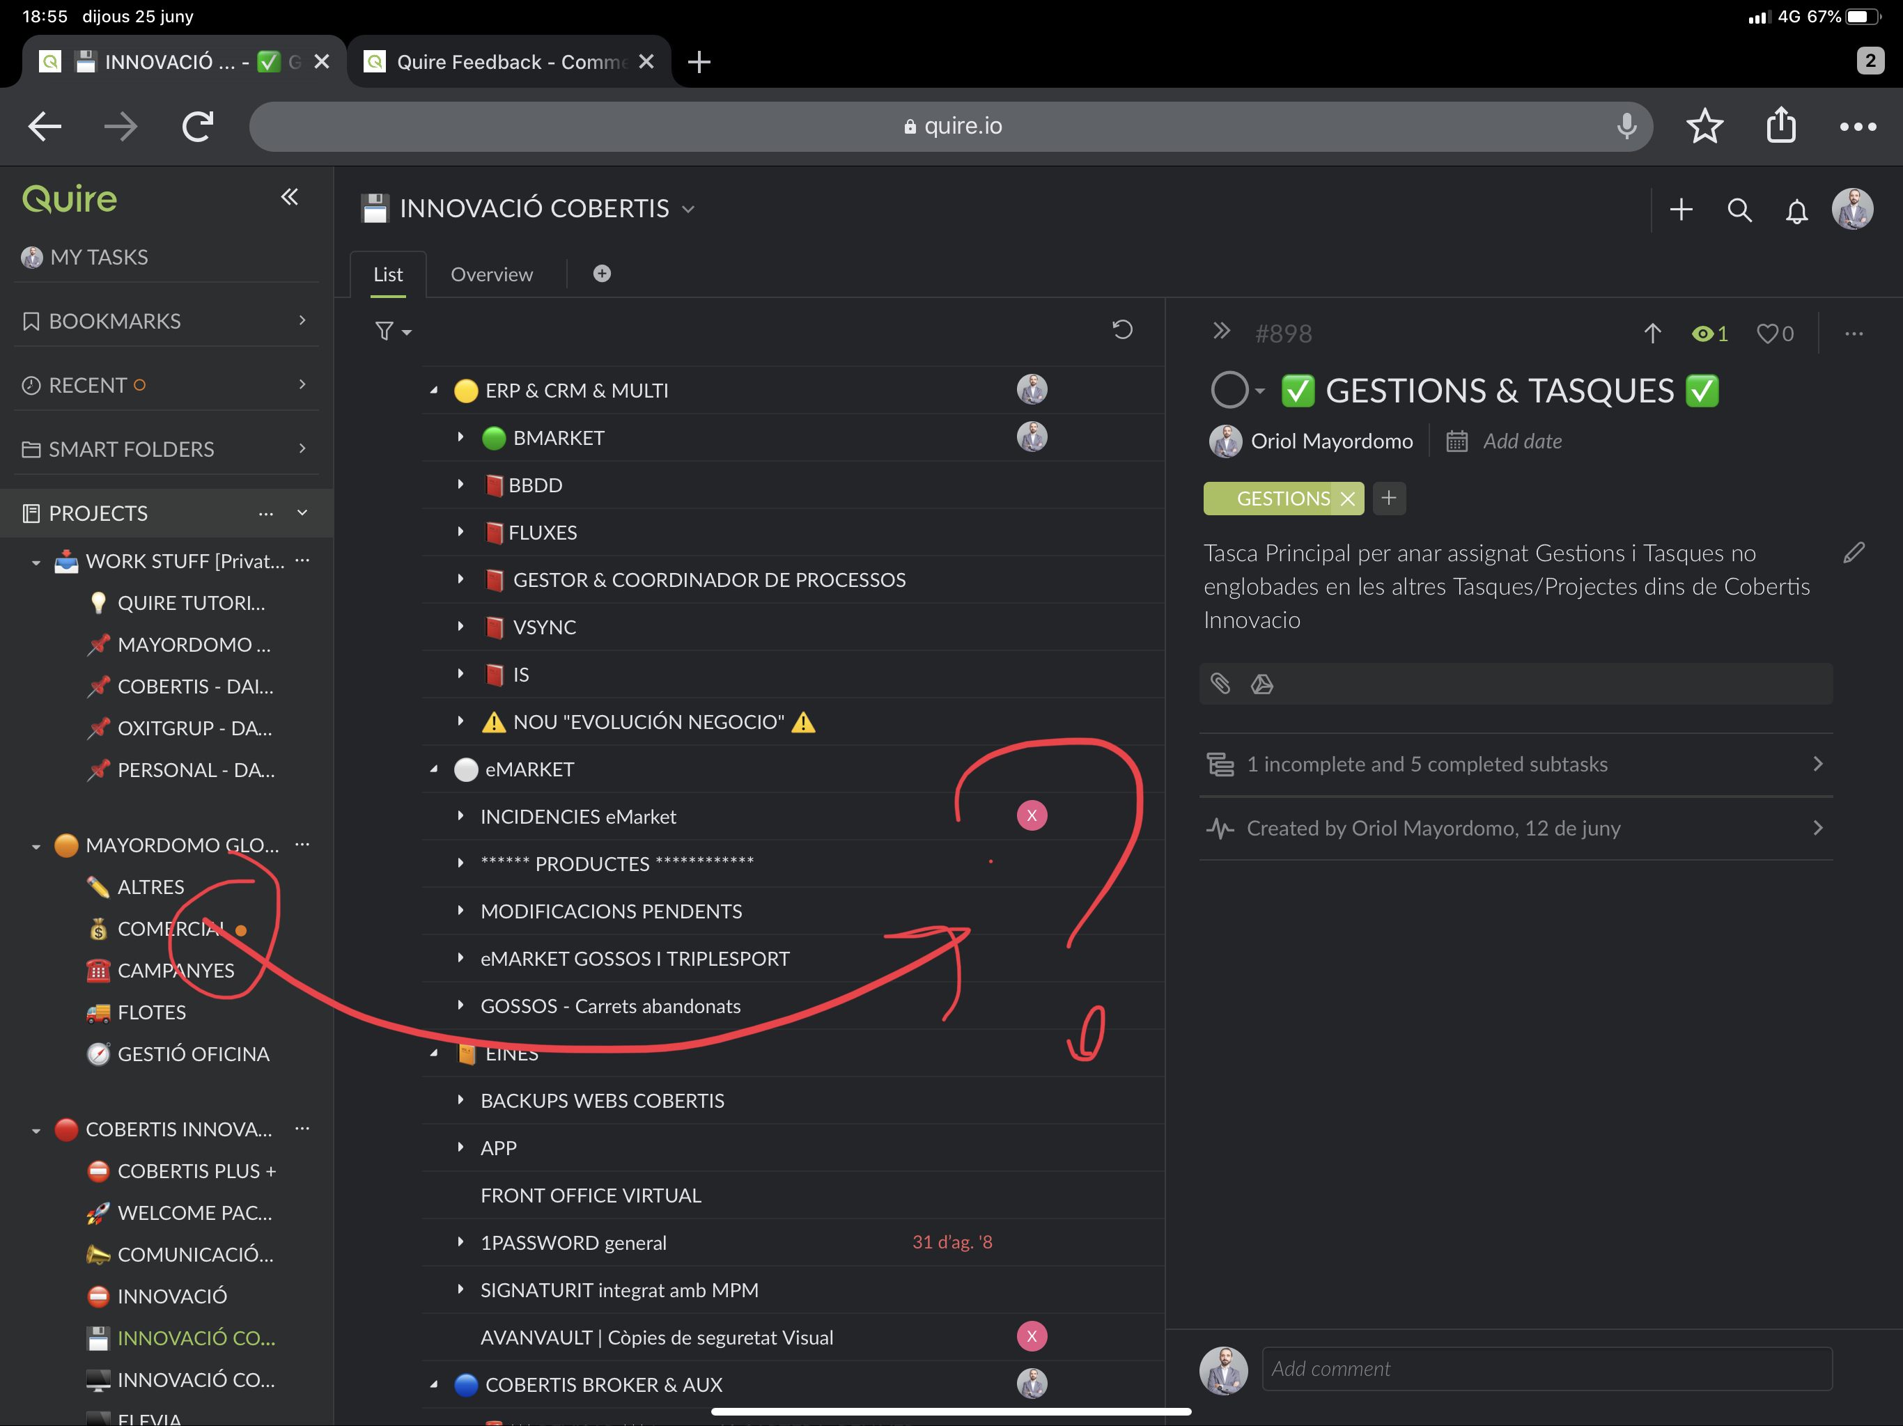Image resolution: width=1903 pixels, height=1426 pixels.
Task: Focus the quire.io address bar
Action: (x=951, y=127)
